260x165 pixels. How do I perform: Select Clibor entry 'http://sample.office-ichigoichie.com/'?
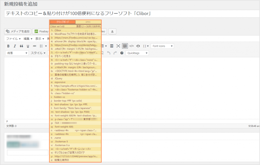coord(75,86)
